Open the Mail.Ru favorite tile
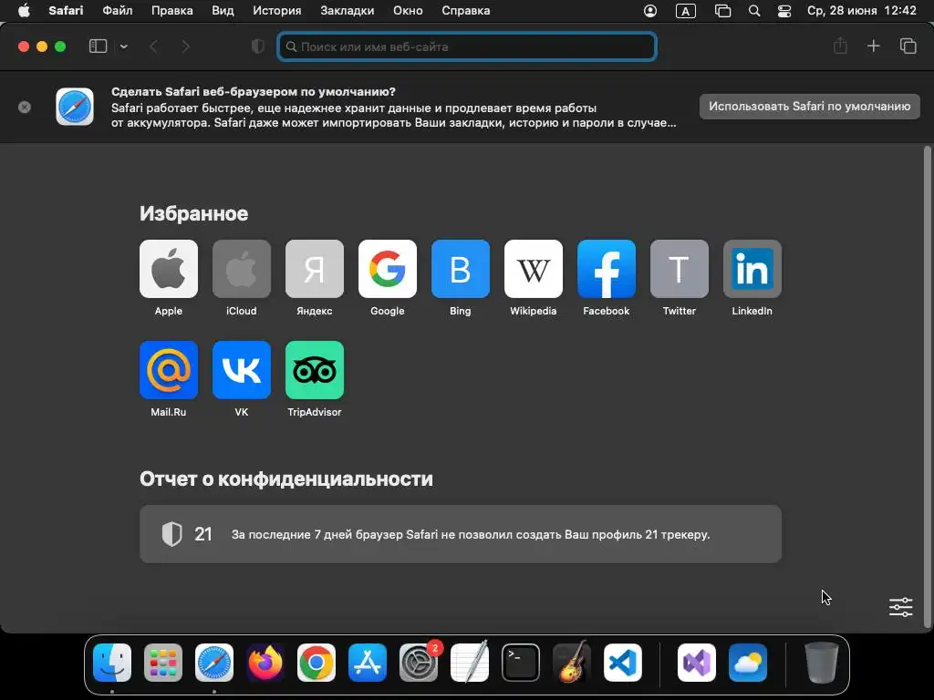 tap(169, 370)
